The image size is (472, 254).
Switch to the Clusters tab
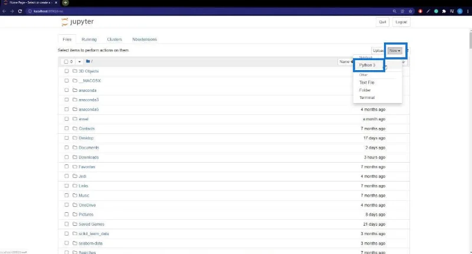[114, 39]
